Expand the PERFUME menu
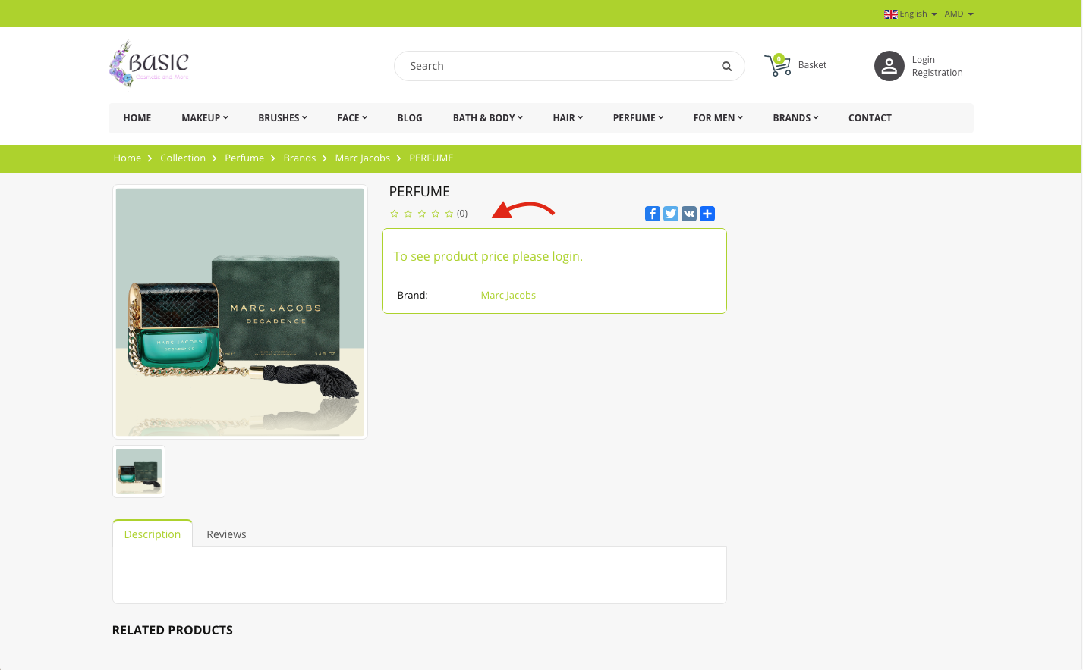This screenshot has height=670, width=1083. (638, 118)
